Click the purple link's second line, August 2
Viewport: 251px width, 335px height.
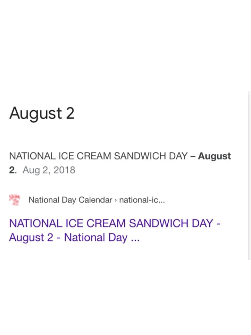(x=31, y=238)
